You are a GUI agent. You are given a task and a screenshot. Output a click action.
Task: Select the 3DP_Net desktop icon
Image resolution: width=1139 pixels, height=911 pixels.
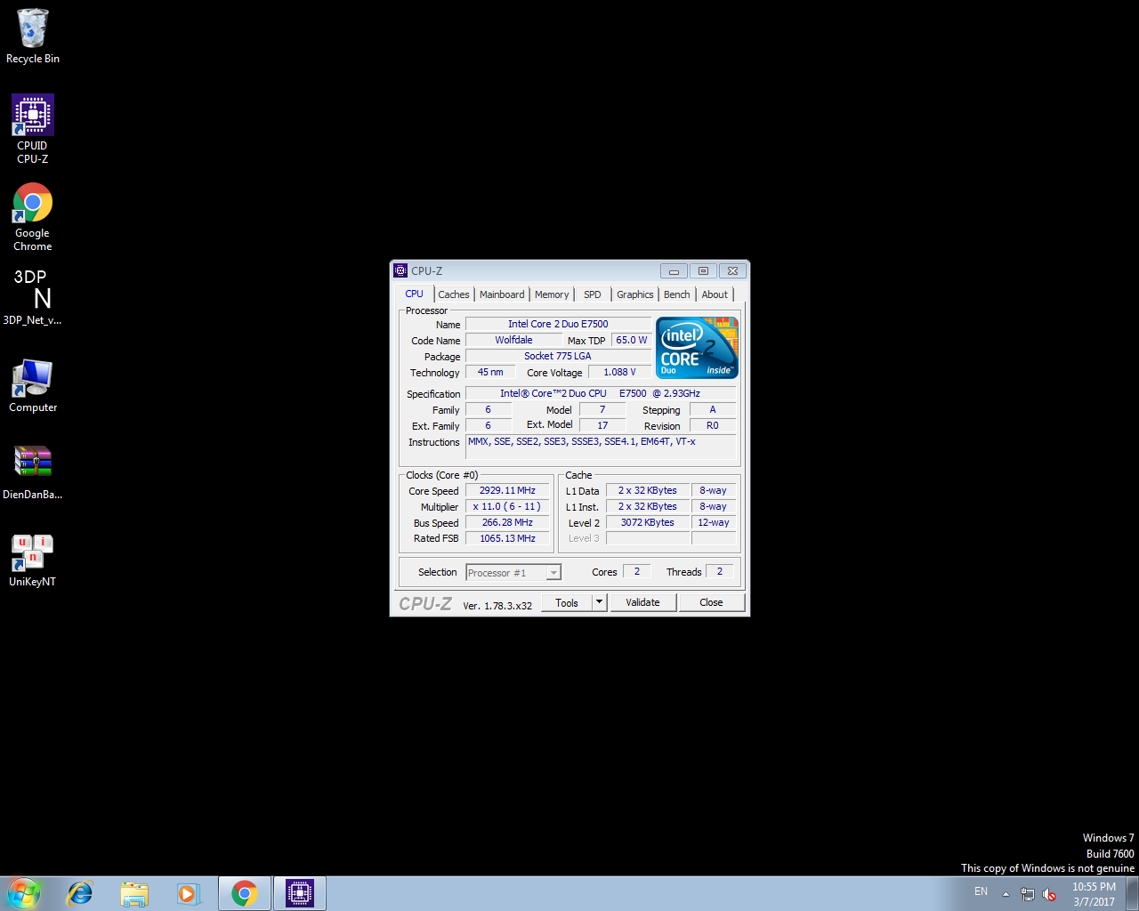[33, 297]
